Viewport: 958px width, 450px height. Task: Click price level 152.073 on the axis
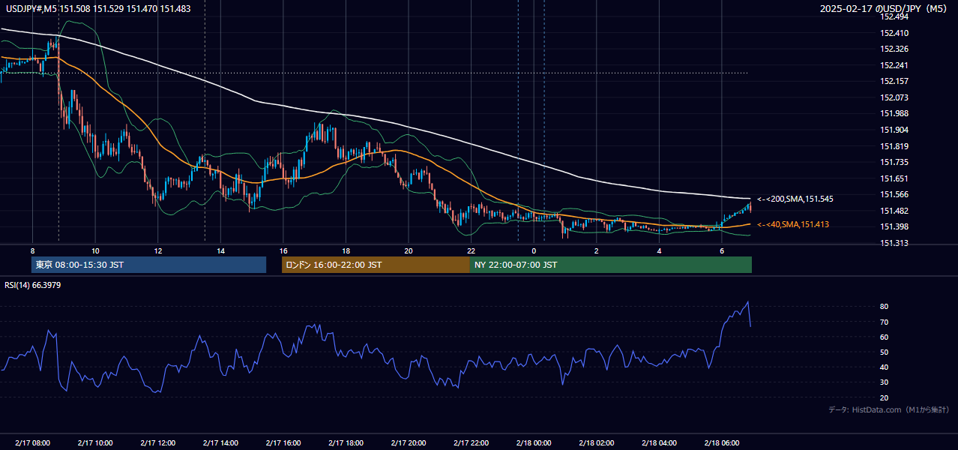tap(894, 97)
